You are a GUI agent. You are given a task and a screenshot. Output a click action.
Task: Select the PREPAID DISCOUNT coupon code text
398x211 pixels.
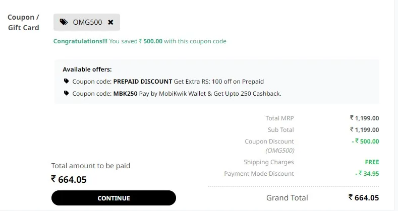click(143, 82)
